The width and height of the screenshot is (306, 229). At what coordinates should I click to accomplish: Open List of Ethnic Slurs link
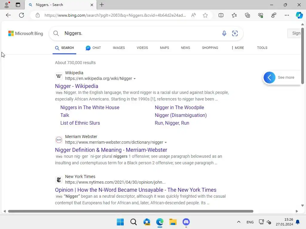(80, 123)
